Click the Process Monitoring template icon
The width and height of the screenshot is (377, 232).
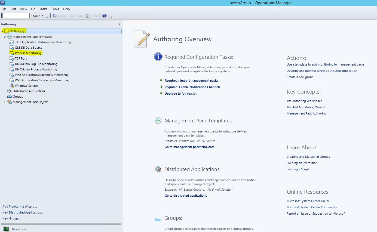(x=11, y=53)
